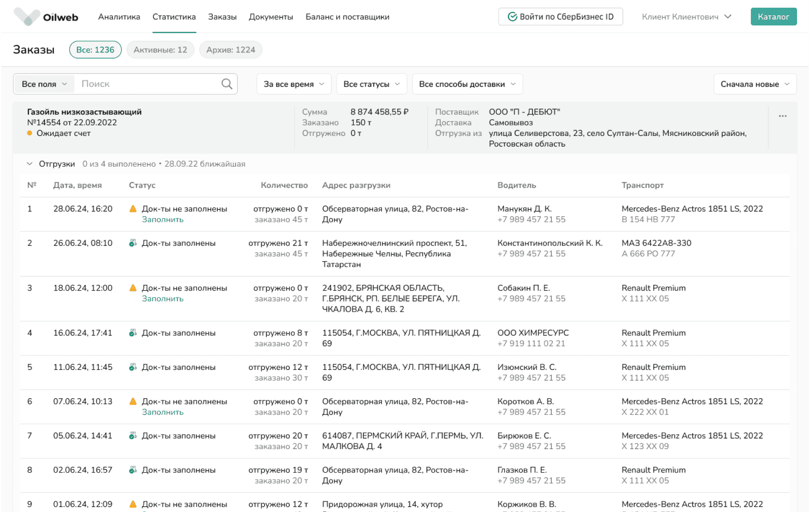Image resolution: width=810 pixels, height=512 pixels.
Task: Go to the Статистика tab
Action: (x=174, y=17)
